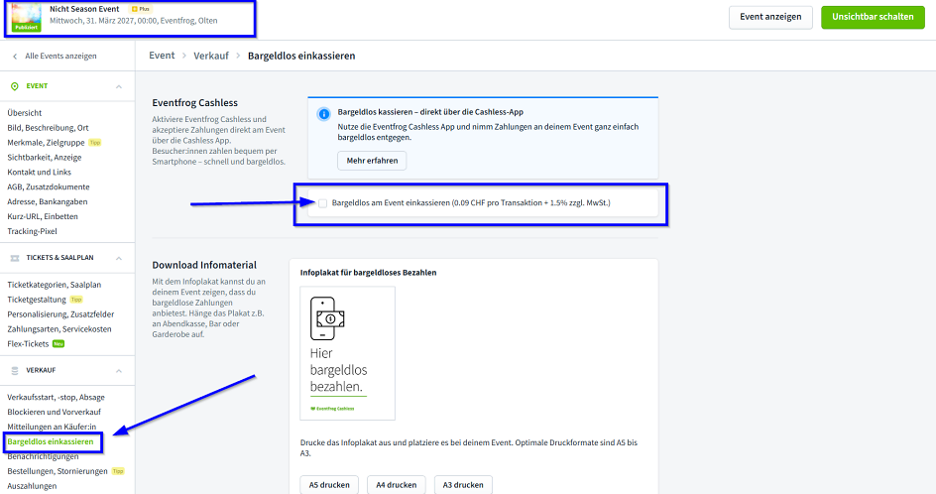Click the Tipp badge beside Bestellungen, Stornierungen

118,471
